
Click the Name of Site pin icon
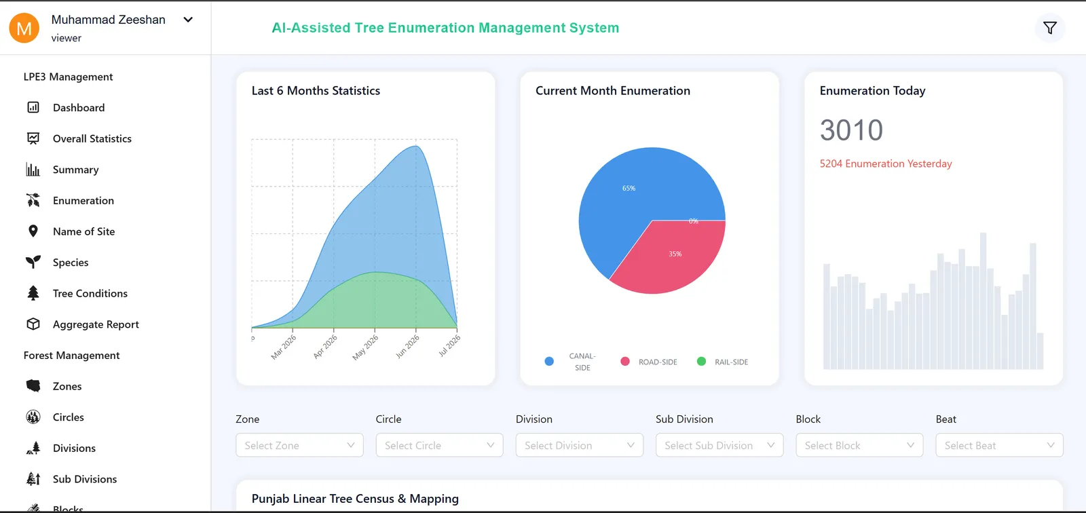coord(33,231)
